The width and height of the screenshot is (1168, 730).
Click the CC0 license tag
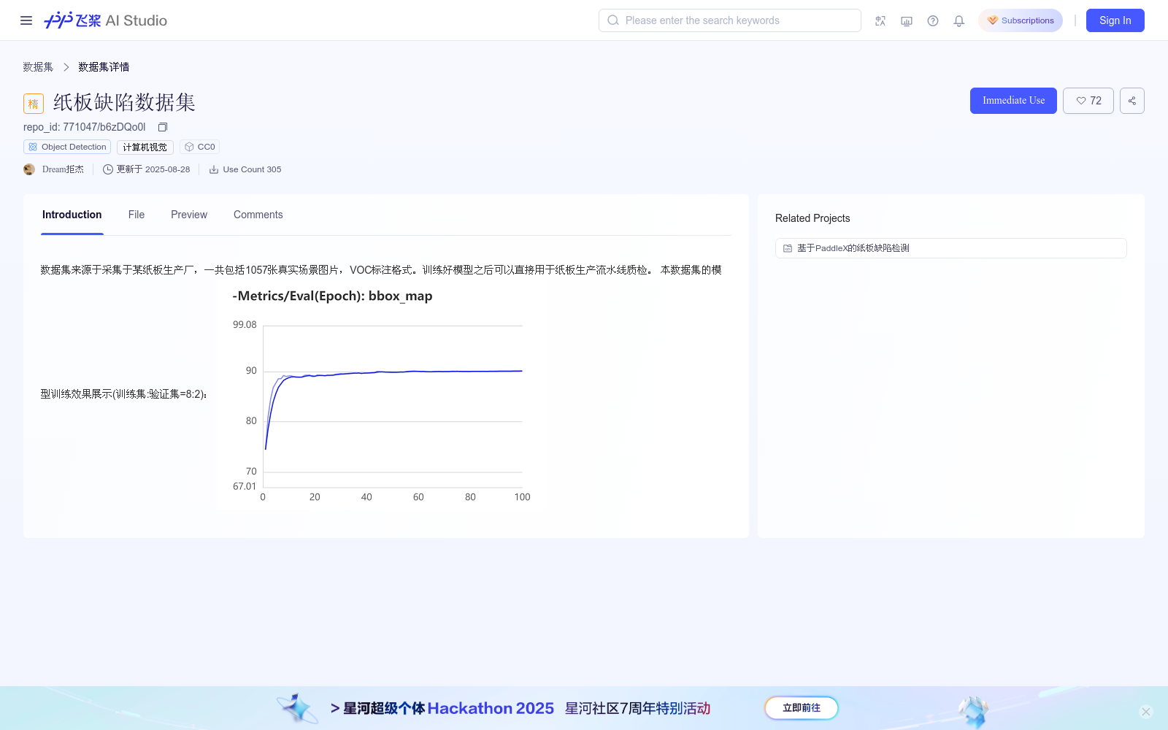tap(199, 147)
